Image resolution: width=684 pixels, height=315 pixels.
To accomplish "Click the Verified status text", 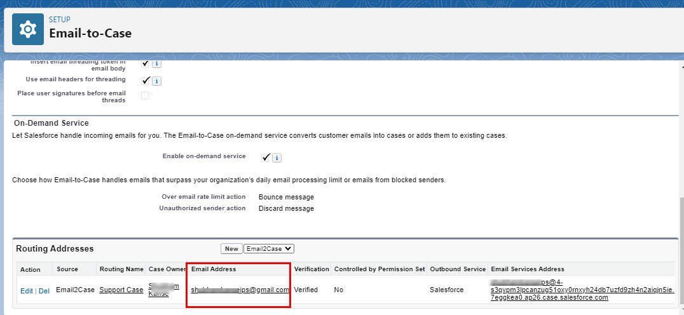I will 306,290.
